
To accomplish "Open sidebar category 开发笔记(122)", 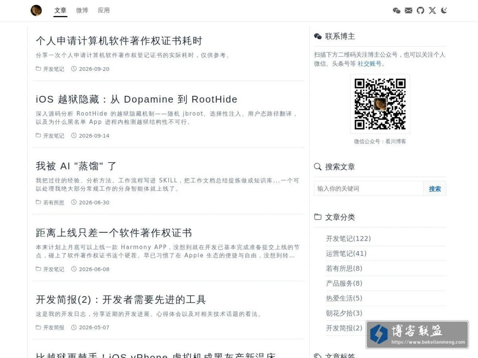I will click(348, 239).
